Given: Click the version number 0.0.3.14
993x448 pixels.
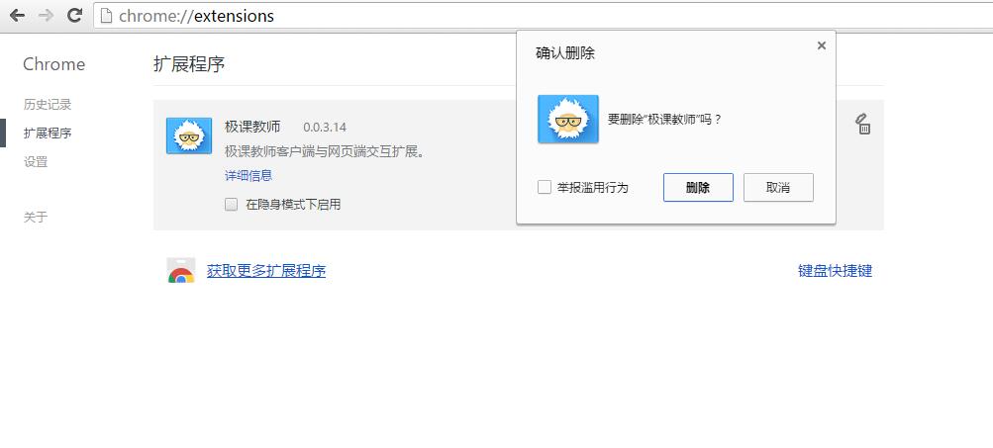Looking at the screenshot, I should (325, 128).
